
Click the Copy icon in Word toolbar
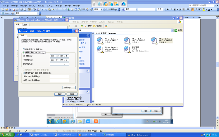click(46, 9)
